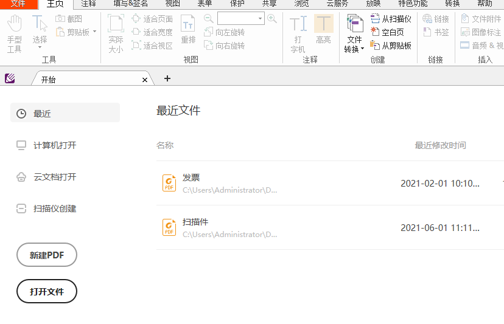The height and width of the screenshot is (324, 504).
Task: Open Fill & Sign (填写&签名) tab
Action: (130, 4)
